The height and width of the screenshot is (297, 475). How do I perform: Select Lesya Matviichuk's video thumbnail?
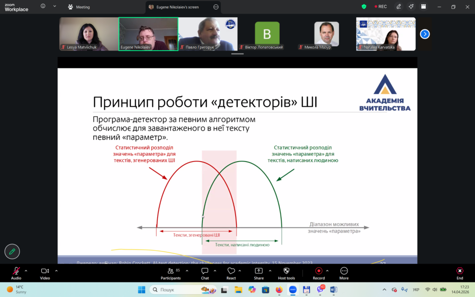click(89, 34)
